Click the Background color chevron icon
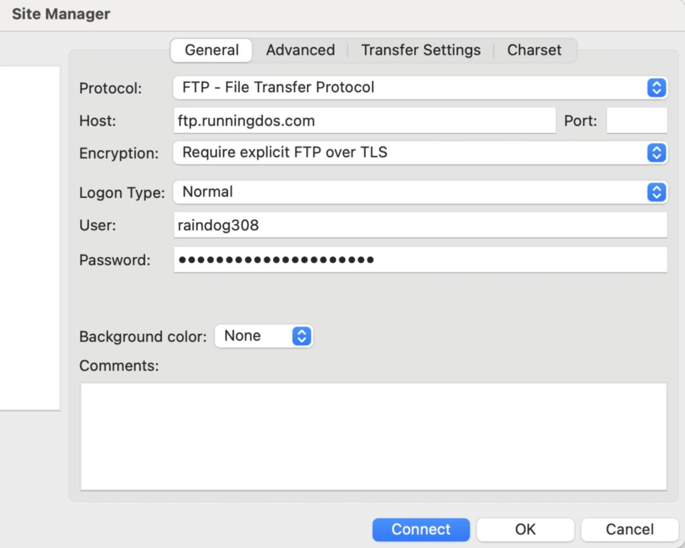This screenshot has height=548, width=685. (302, 336)
